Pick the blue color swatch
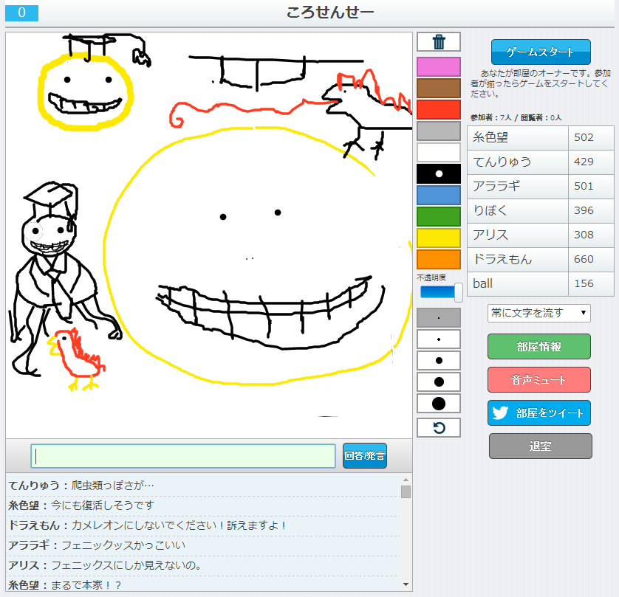Screen dimensions: 619x597 [x=439, y=196]
